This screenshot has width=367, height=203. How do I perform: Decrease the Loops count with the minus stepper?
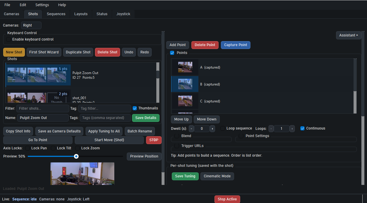coord(271,128)
